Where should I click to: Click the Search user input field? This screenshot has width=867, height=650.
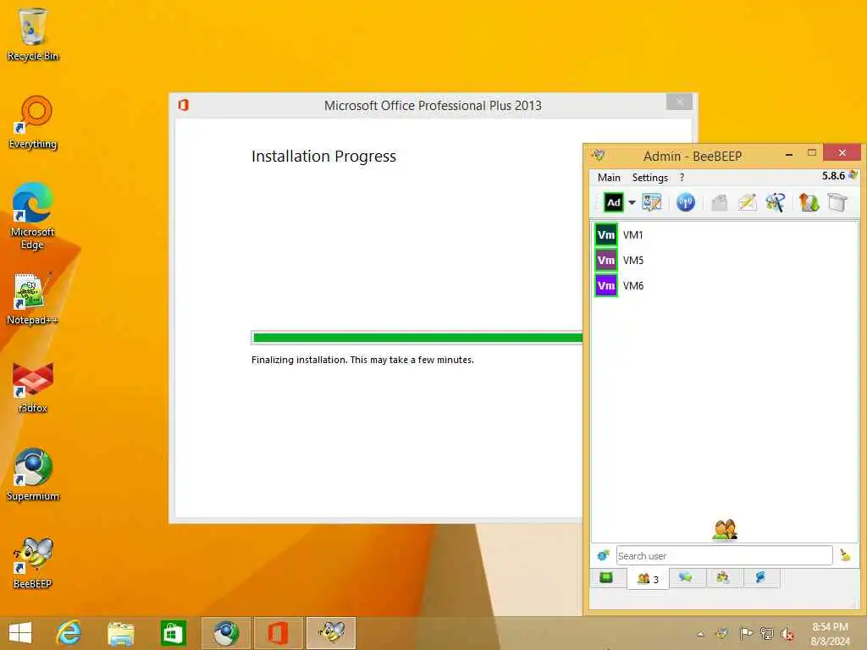[725, 555]
